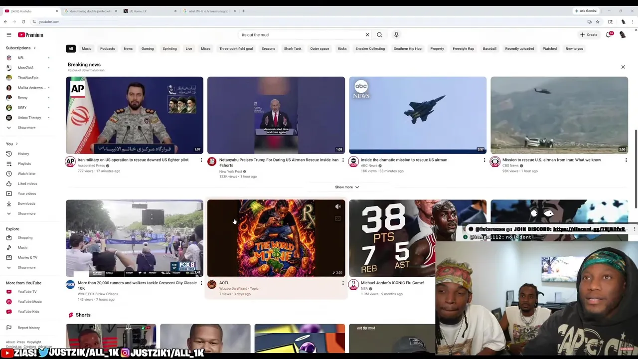Open Downloads in sidebar
This screenshot has height=359, width=638.
[26, 203]
